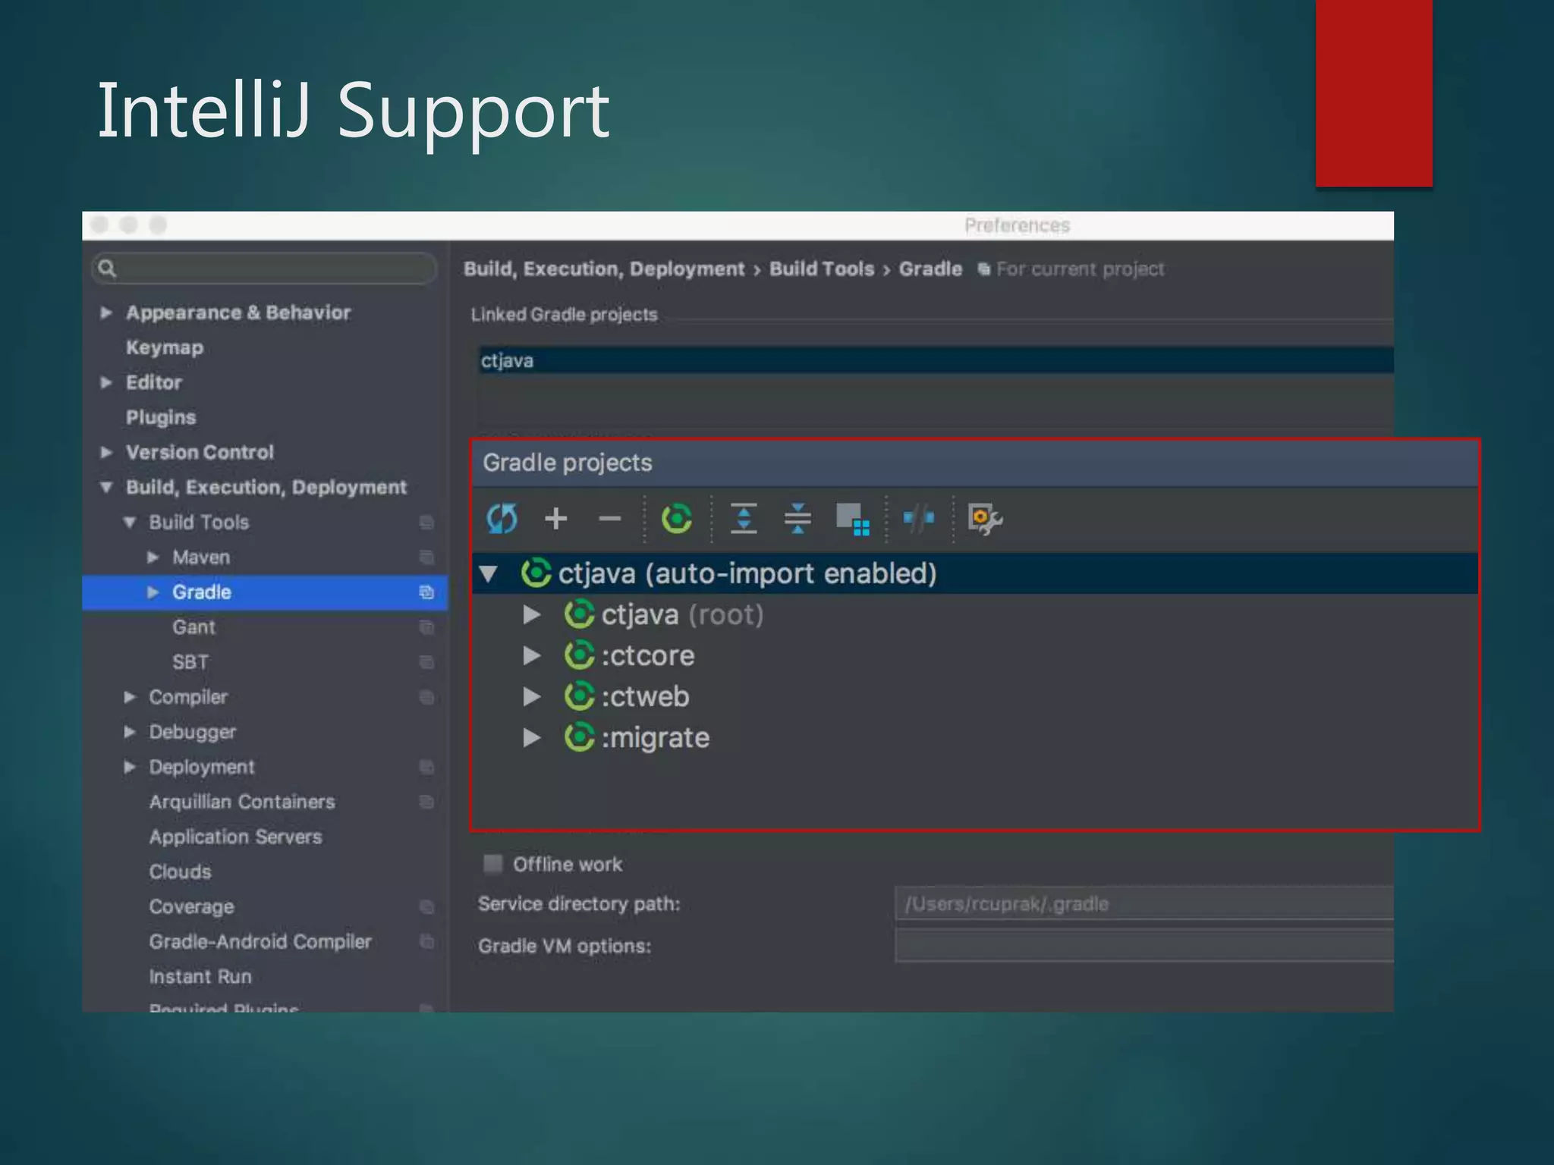The height and width of the screenshot is (1165, 1554).
Task: Click the Service directory path field
Action: pyautogui.click(x=1144, y=903)
